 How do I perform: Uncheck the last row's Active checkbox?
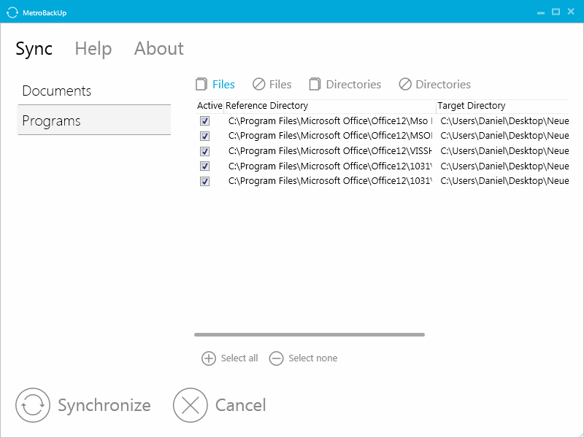pos(205,181)
